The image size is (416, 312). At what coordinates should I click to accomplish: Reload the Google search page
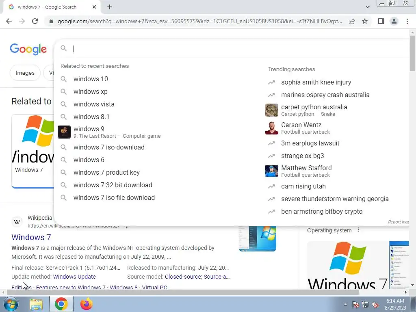point(35,21)
